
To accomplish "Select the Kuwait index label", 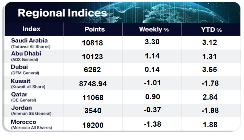I will click(21, 81).
